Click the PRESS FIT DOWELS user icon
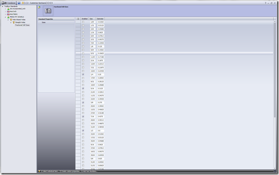Screen dimensions: 279x175 coord(8,17)
